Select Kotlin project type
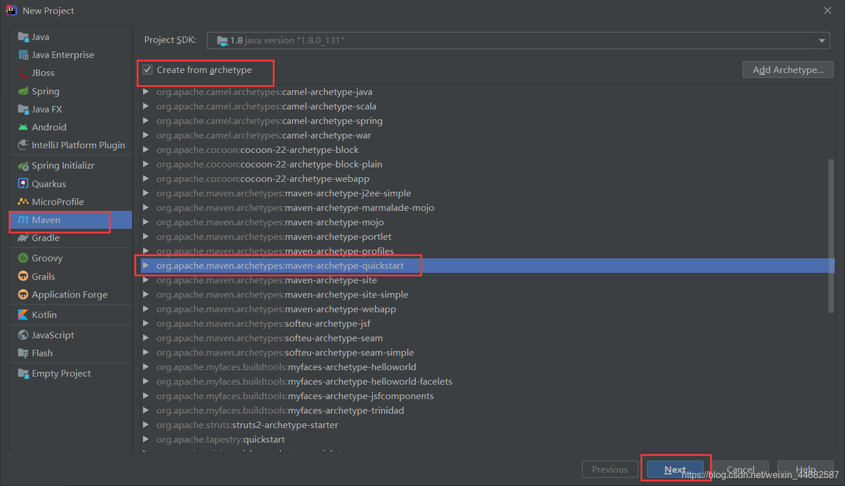Image resolution: width=845 pixels, height=486 pixels. [71, 315]
